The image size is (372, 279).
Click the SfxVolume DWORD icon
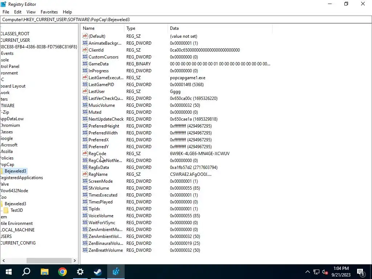click(85, 188)
